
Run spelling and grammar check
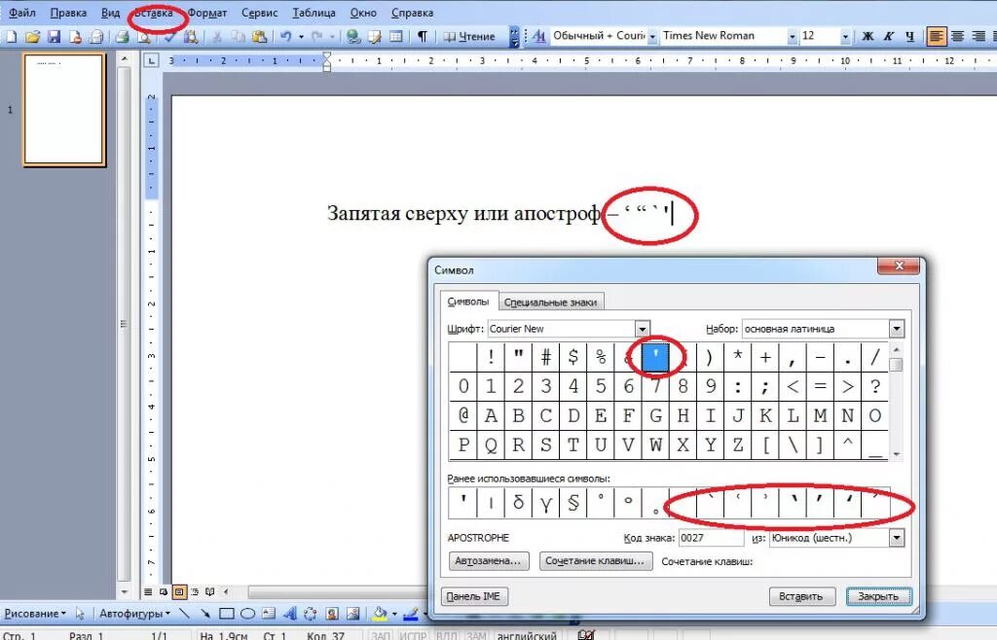[169, 37]
